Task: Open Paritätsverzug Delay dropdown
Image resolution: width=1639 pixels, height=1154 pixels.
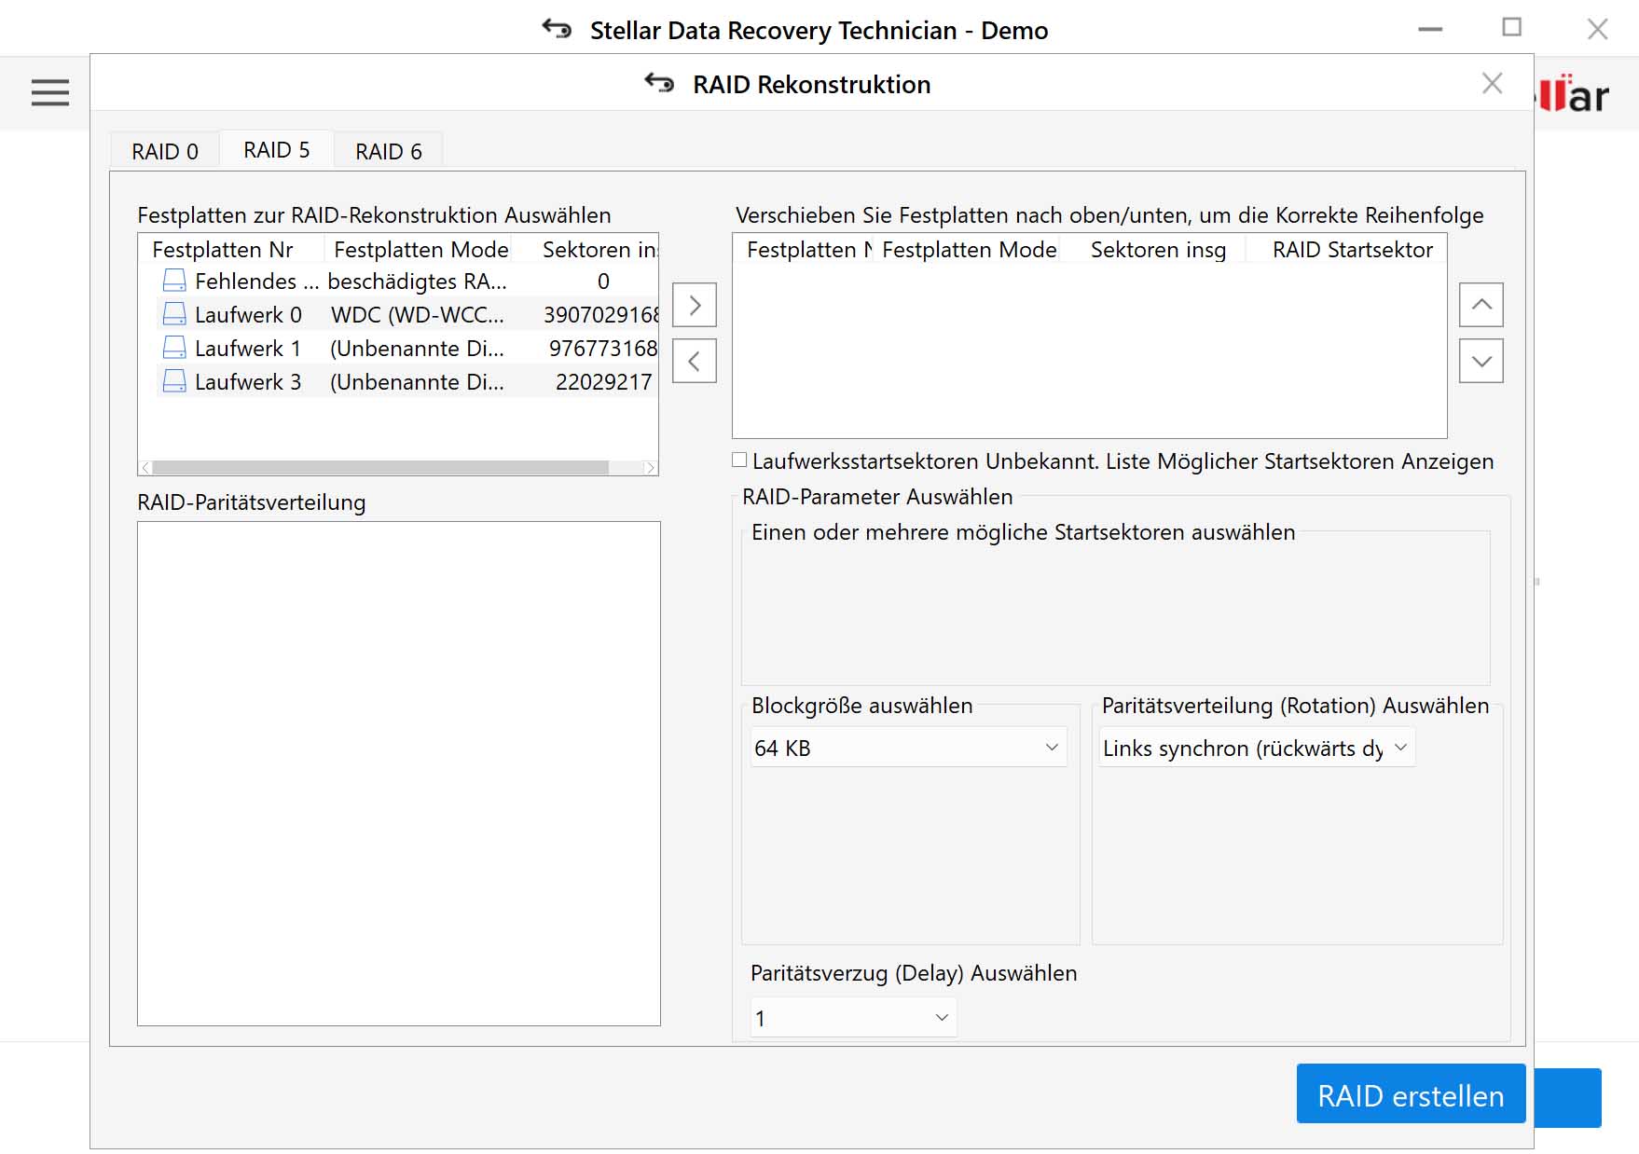Action: 853,1018
